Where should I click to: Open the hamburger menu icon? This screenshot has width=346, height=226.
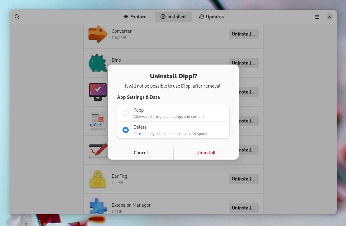(317, 17)
